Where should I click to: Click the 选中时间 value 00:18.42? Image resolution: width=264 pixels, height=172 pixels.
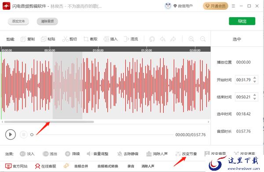coord(243,114)
